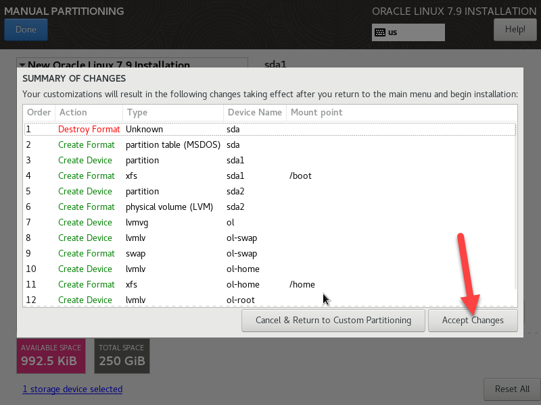Image resolution: width=541 pixels, height=405 pixels.
Task: Open the Help! button
Action: 515,30
